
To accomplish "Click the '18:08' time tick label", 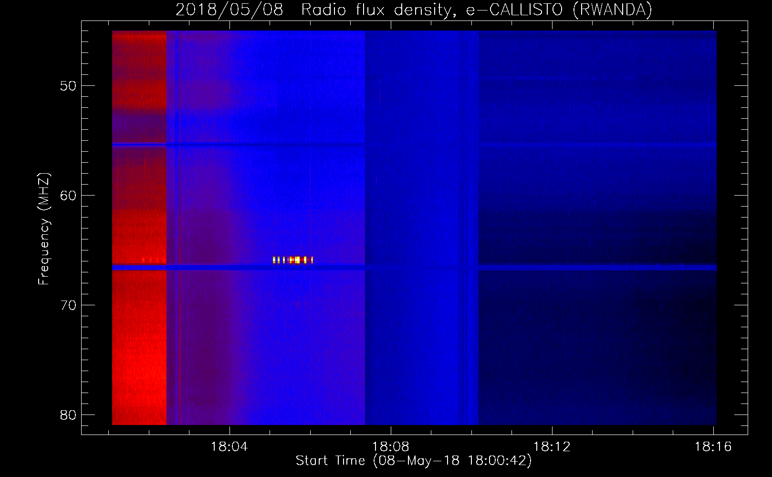I will [391, 447].
